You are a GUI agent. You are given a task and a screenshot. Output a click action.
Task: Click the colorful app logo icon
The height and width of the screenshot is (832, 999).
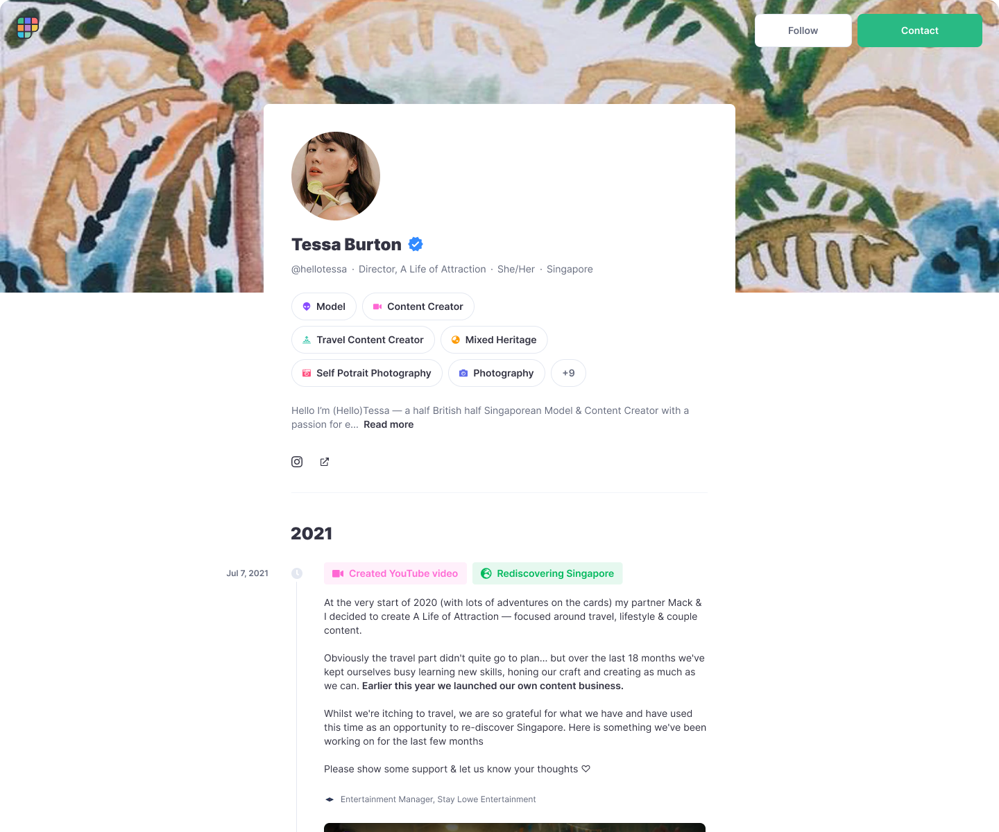[x=28, y=28]
